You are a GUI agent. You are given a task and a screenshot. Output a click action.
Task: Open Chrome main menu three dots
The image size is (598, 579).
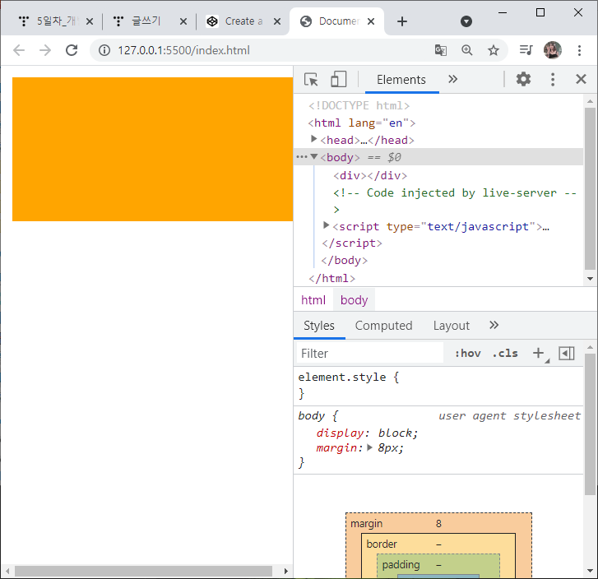point(579,50)
